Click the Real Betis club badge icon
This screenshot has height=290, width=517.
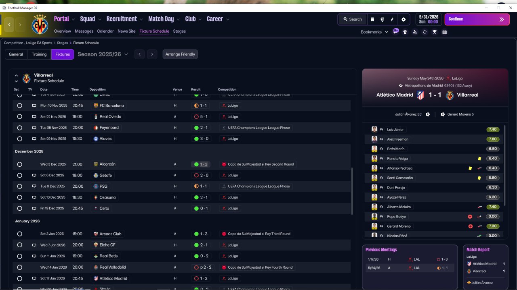click(x=96, y=256)
